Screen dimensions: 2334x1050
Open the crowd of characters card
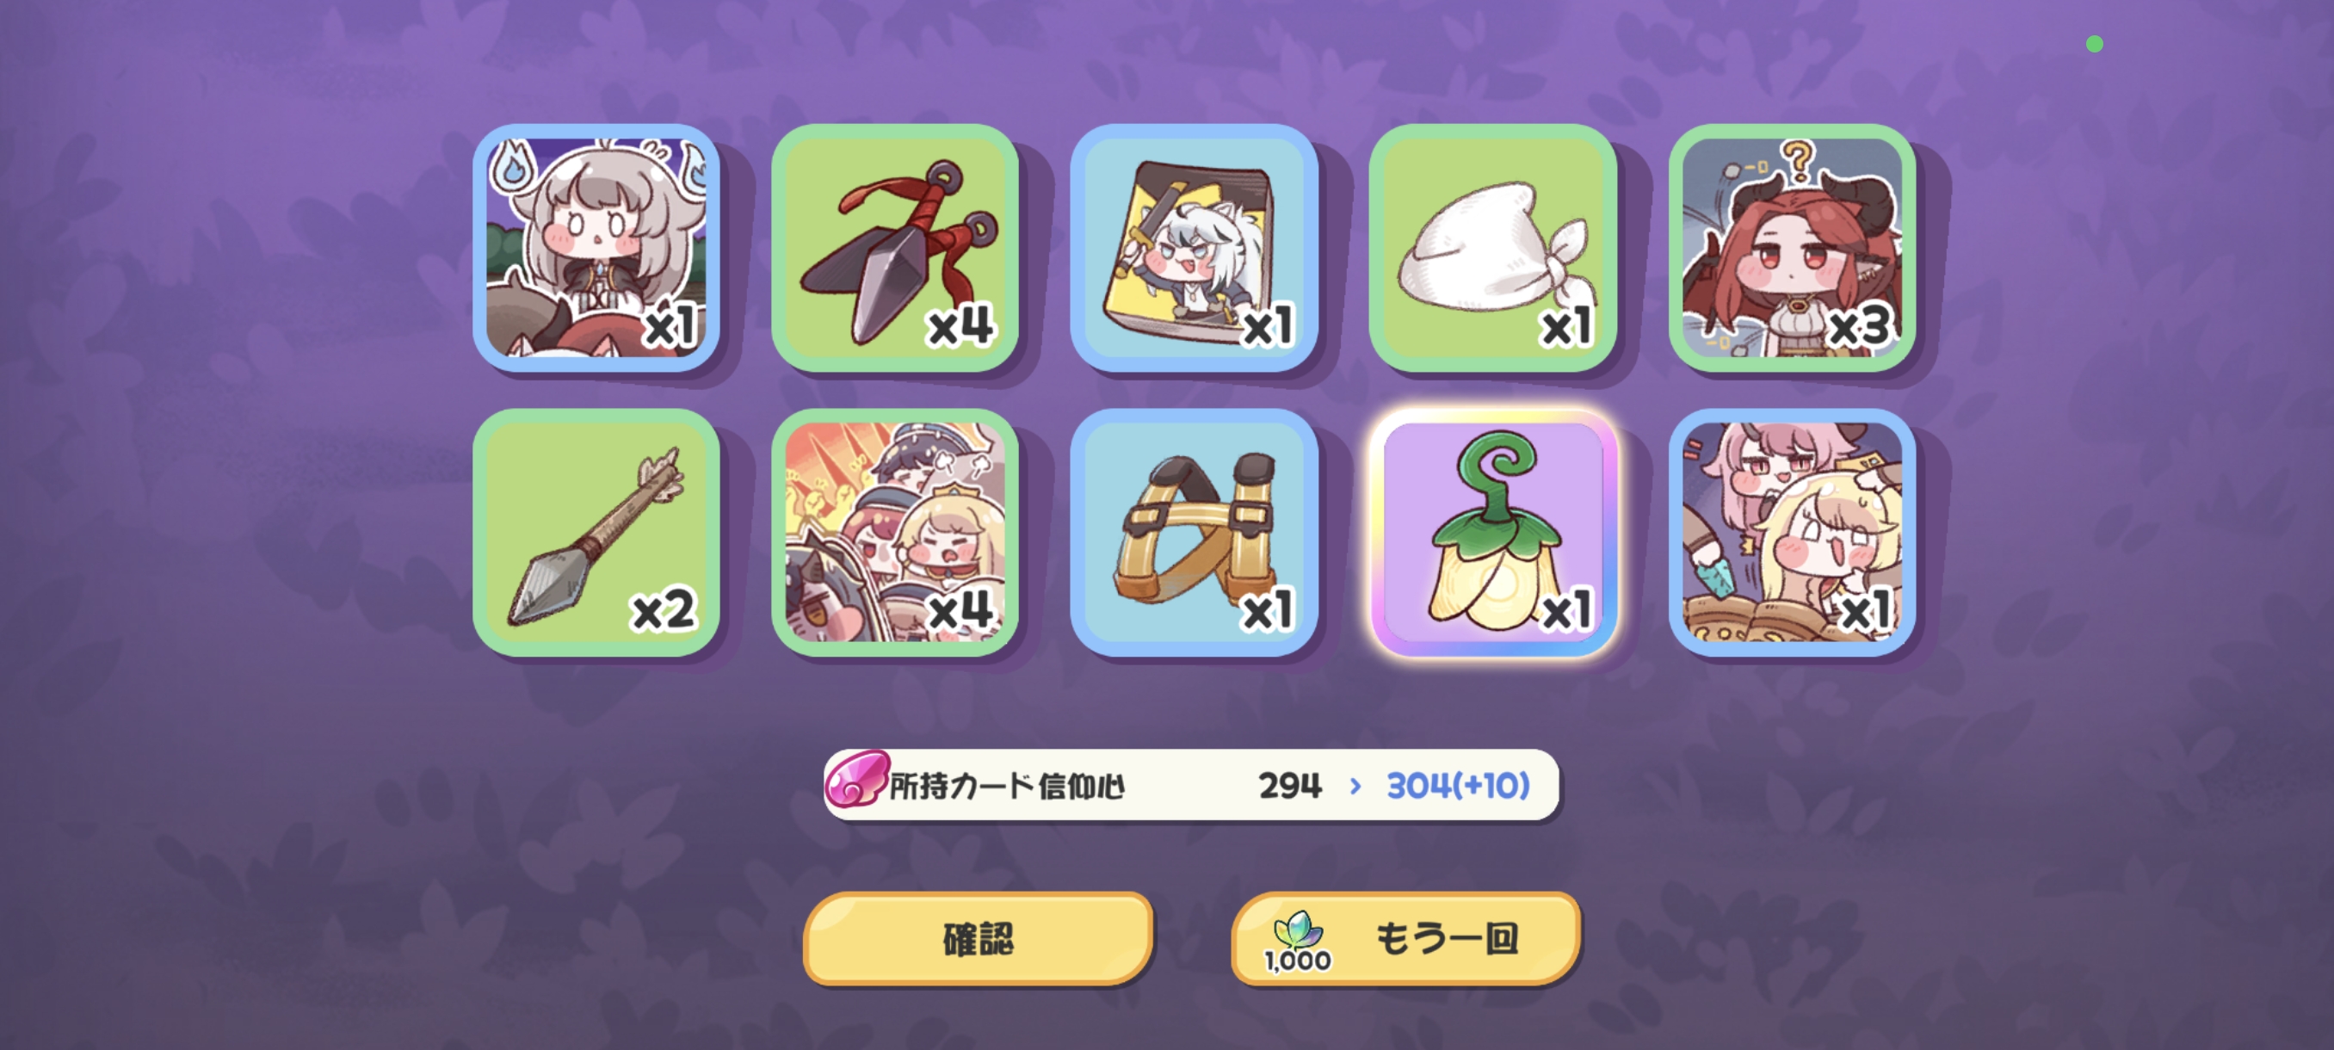coord(895,532)
